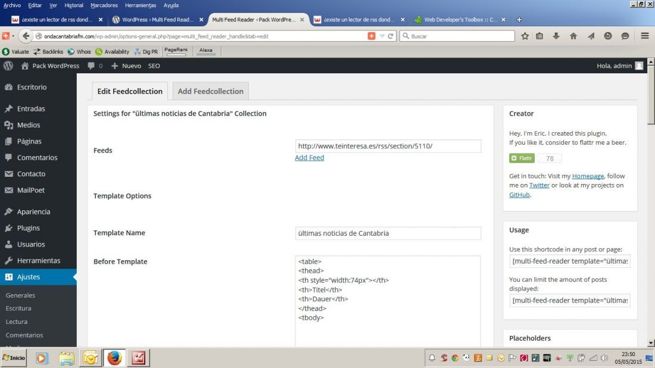Visit Eric's Homepage link

pyautogui.click(x=588, y=176)
